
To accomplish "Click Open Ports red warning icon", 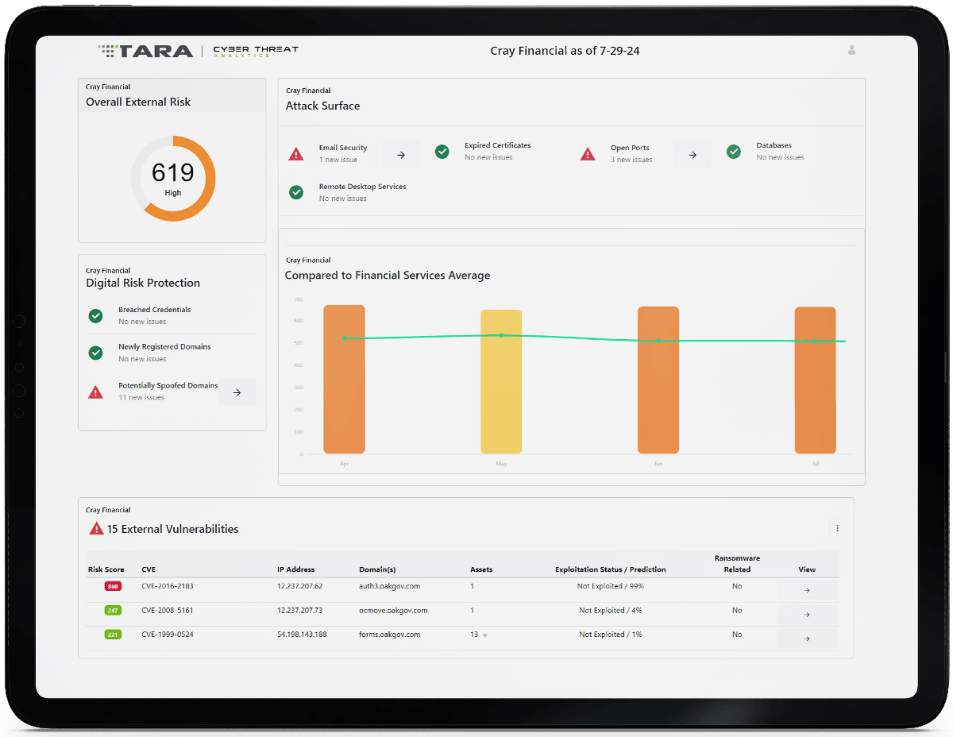I will coord(588,154).
